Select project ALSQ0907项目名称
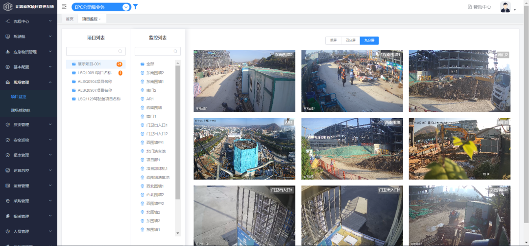The width and height of the screenshot is (529, 246). (x=96, y=90)
